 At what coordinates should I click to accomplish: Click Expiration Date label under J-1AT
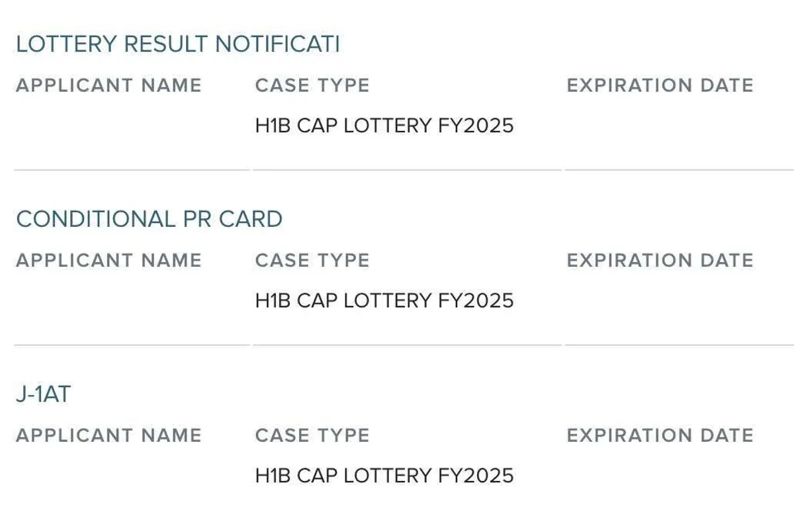coord(660,435)
